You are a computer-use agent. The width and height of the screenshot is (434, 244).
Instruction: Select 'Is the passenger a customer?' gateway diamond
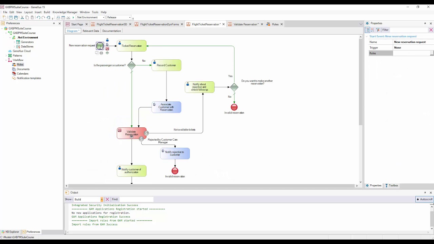[x=132, y=65]
